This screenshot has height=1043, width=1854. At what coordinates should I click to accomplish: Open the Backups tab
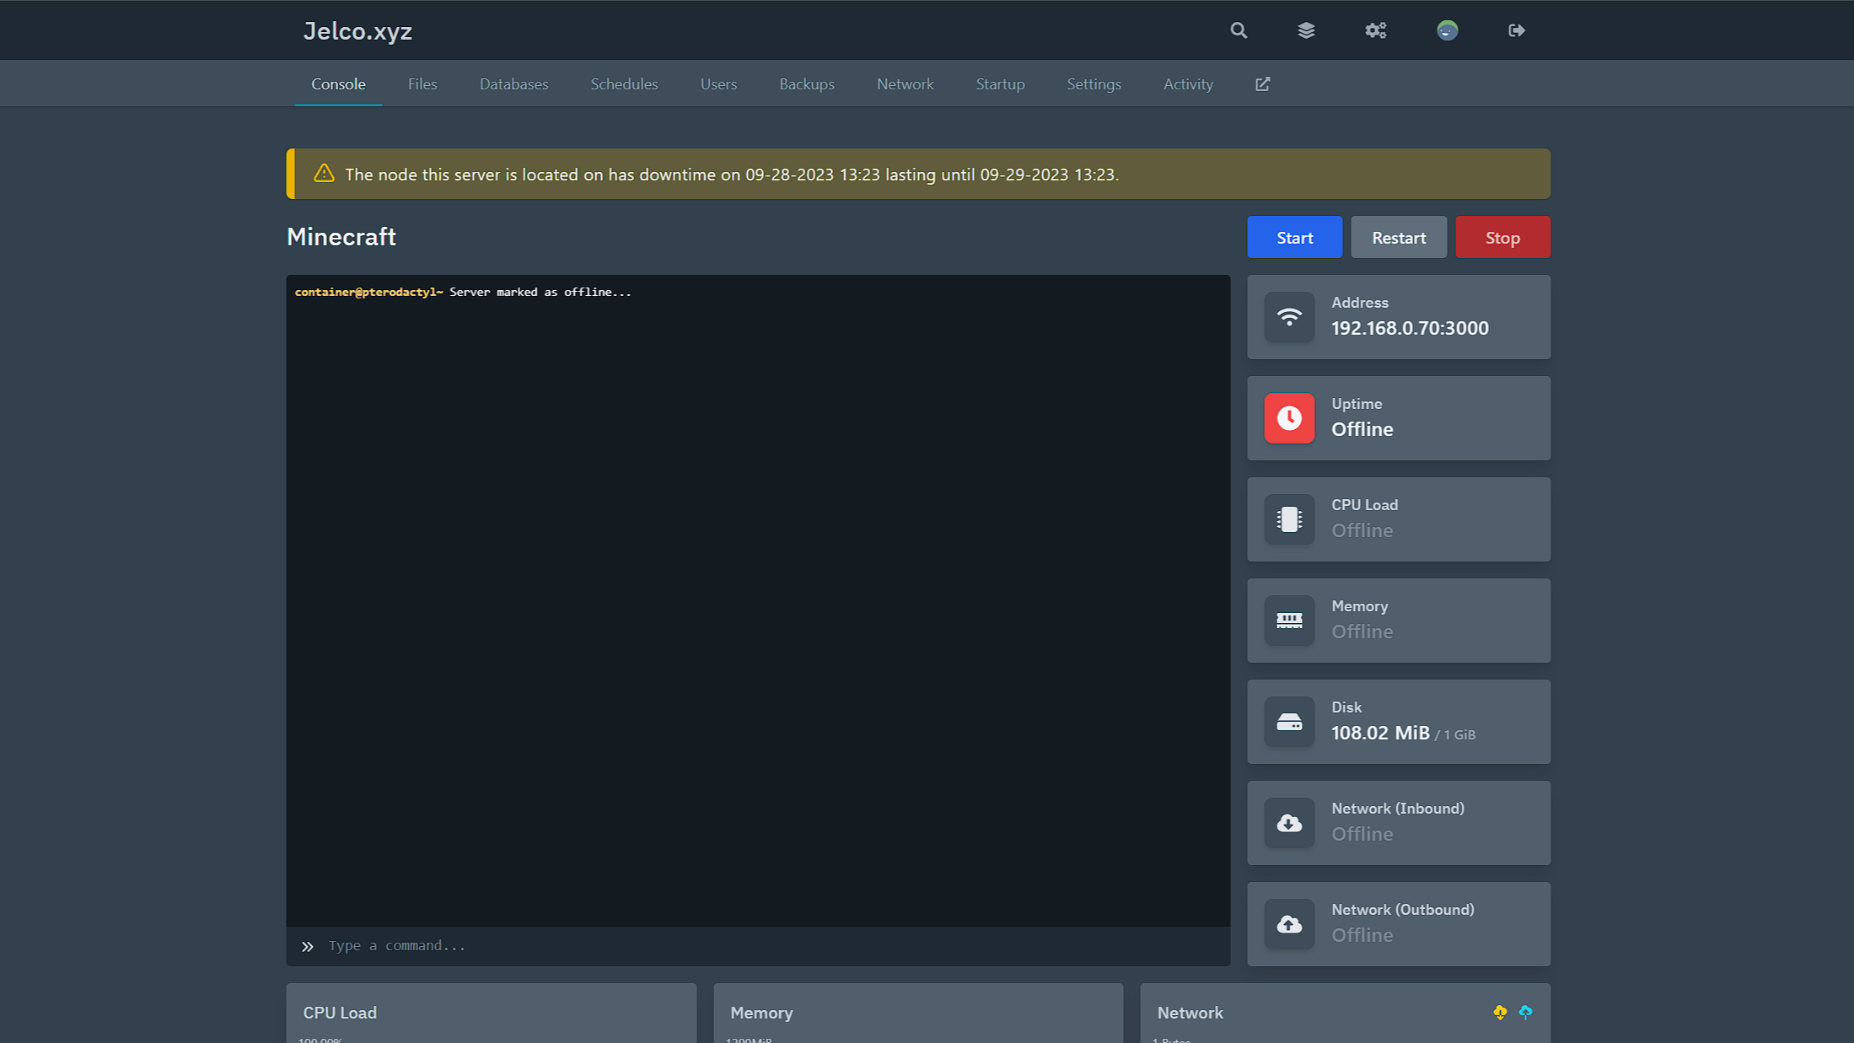coord(806,84)
